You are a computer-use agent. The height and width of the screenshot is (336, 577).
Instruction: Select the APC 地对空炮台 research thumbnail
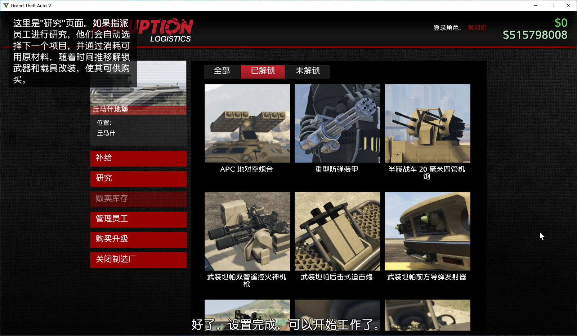(247, 124)
